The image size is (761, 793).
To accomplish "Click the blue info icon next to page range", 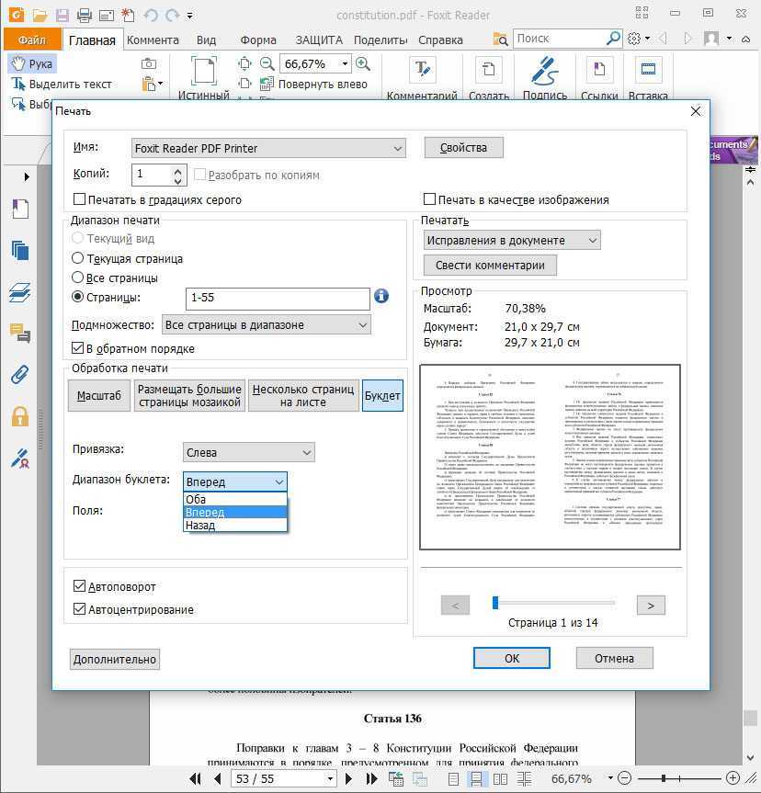I will click(x=381, y=296).
